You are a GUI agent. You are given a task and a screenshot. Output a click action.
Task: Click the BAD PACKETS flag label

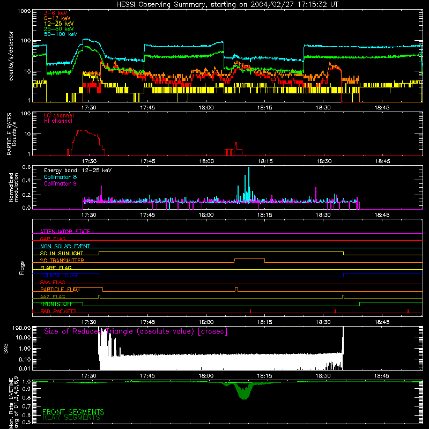click(58, 311)
